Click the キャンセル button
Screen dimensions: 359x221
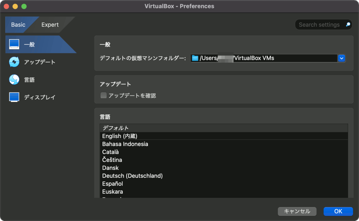pyautogui.click(x=297, y=211)
